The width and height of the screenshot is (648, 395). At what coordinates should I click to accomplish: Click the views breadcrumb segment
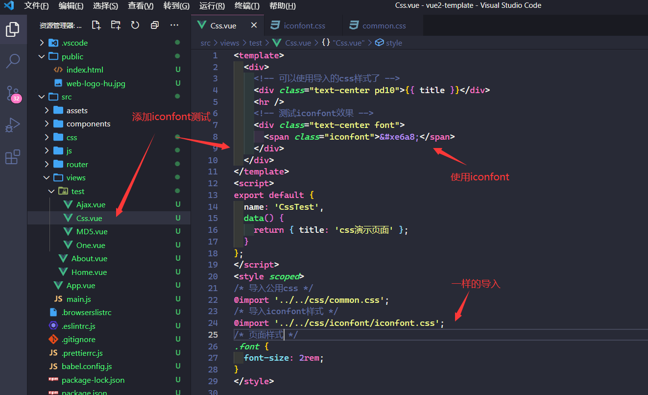point(229,43)
